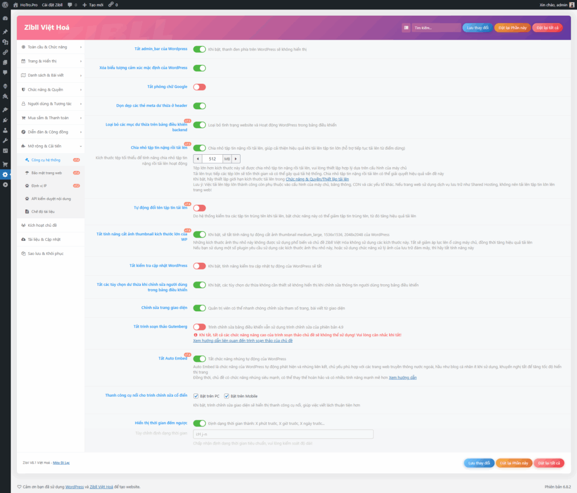Decrease file size with left arrow stepper
The width and height of the screenshot is (577, 493).
coord(198,159)
